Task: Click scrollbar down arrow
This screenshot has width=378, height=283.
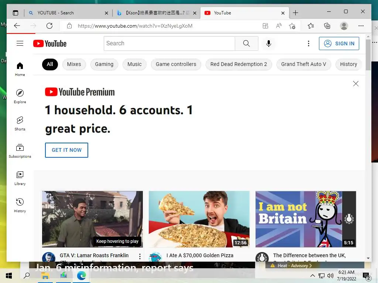Action: point(368,258)
